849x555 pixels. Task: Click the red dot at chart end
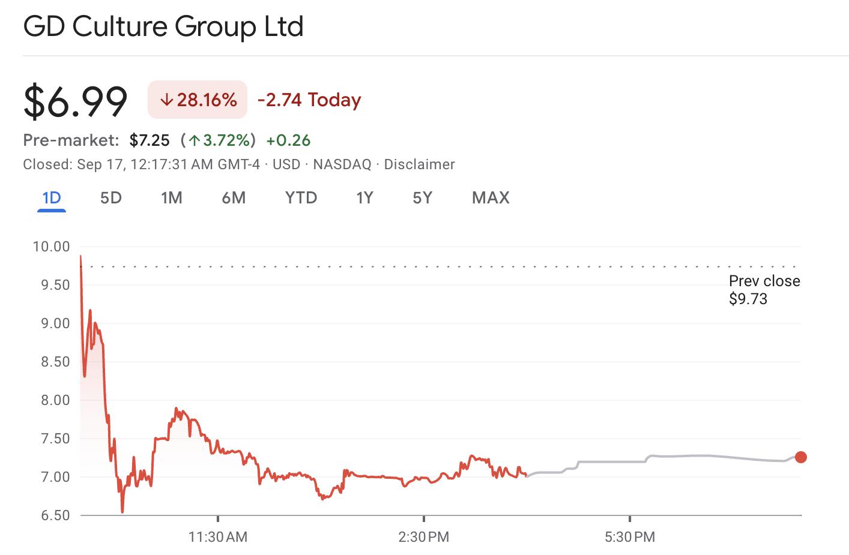[800, 457]
